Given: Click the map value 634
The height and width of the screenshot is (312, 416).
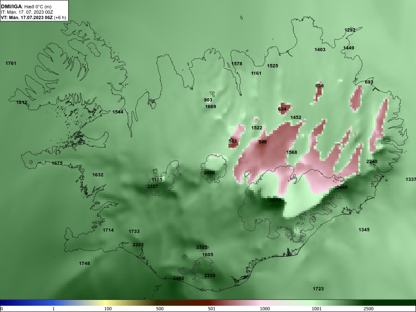Looking at the screenshot, I should 282,109.
